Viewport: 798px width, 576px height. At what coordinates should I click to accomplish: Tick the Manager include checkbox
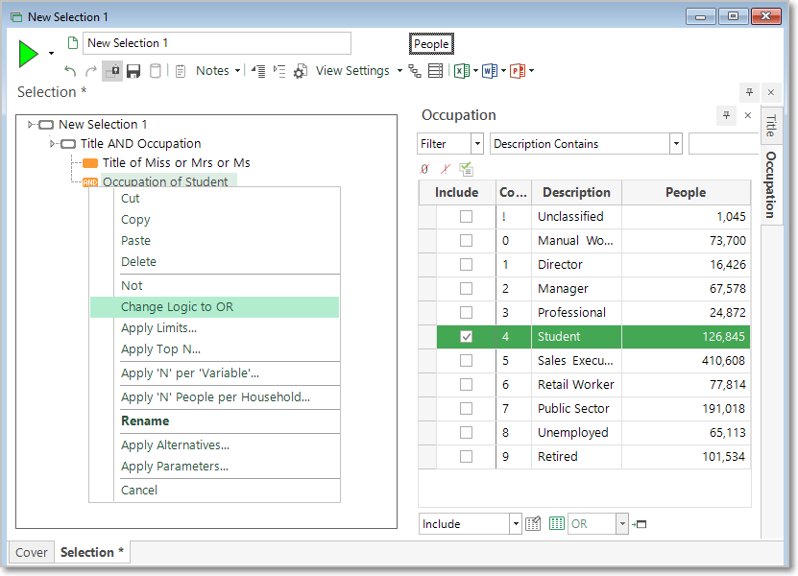click(x=466, y=288)
